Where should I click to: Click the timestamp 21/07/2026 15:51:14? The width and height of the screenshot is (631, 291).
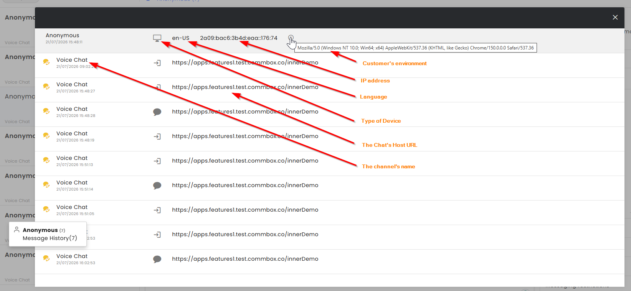pyautogui.click(x=75, y=189)
